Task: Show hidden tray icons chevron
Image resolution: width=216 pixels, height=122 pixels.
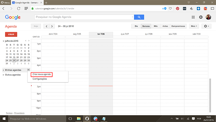Action: coord(172,119)
